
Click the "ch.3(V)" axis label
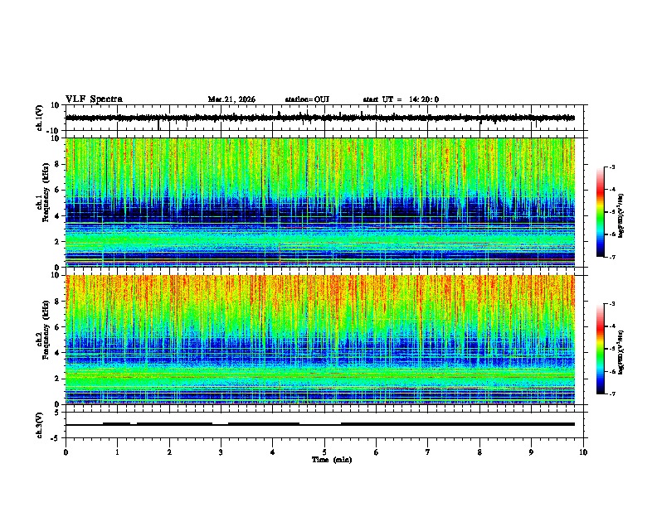40,426
